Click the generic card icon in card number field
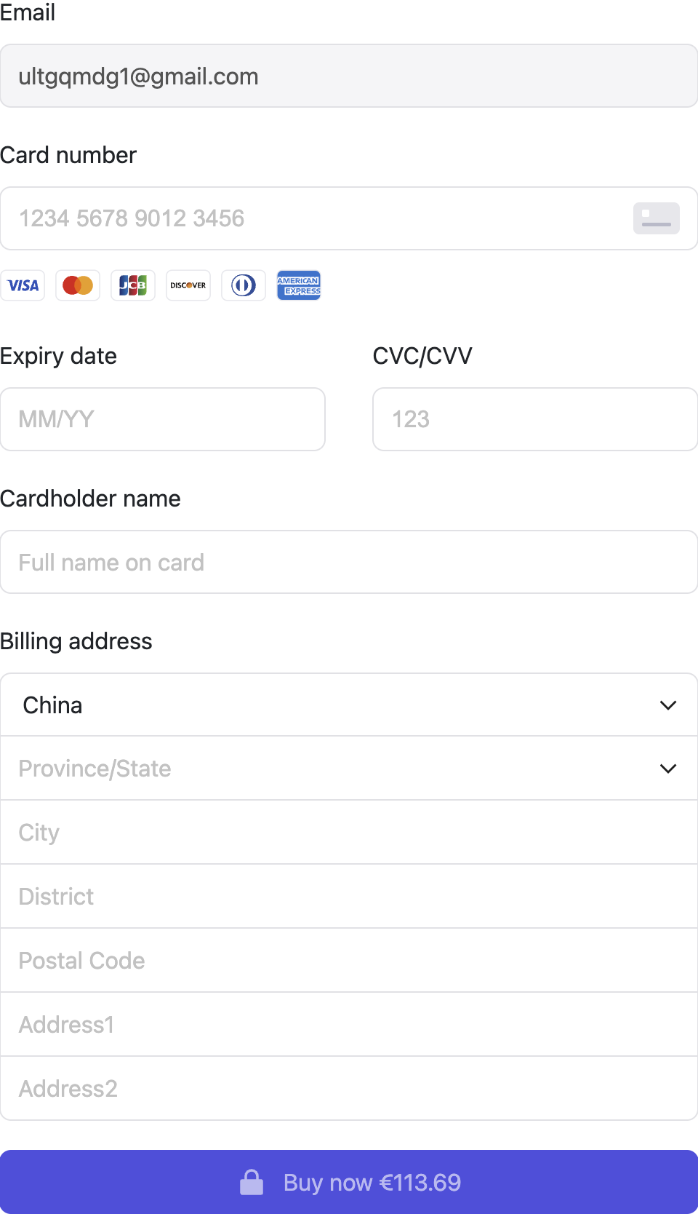698x1214 pixels. point(657,218)
